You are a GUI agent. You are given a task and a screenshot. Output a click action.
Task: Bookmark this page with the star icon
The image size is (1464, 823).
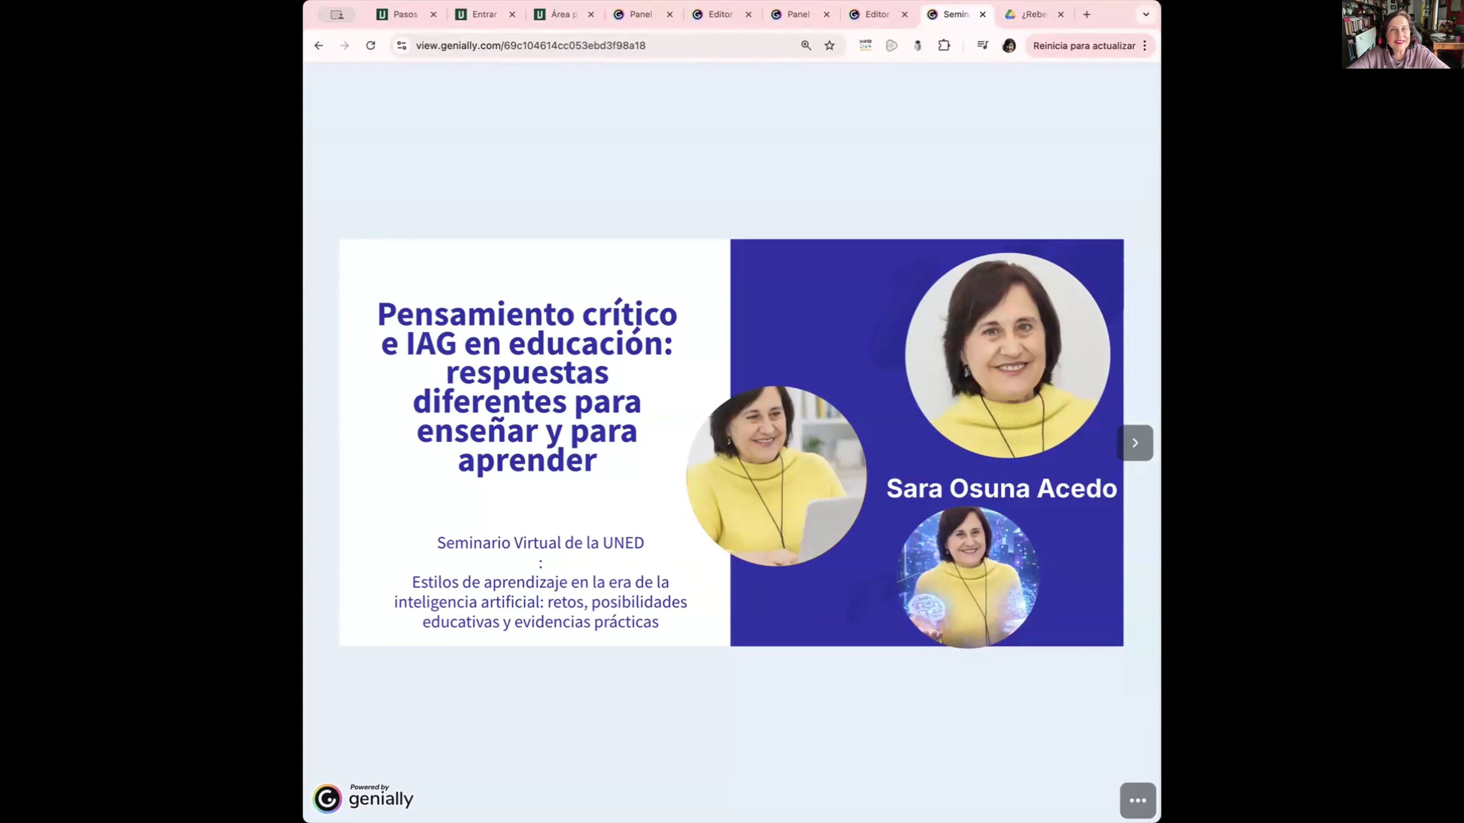pos(830,45)
